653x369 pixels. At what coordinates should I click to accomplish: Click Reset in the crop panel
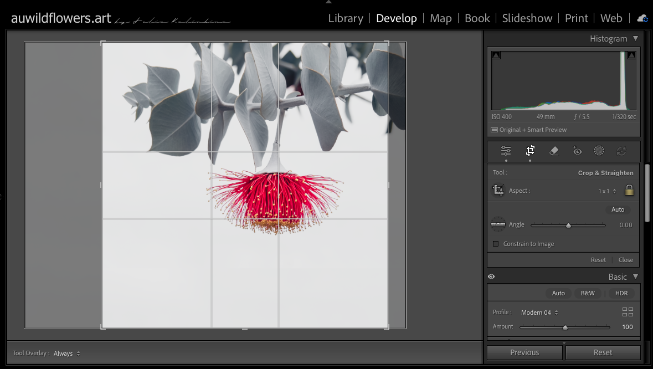[x=598, y=260]
